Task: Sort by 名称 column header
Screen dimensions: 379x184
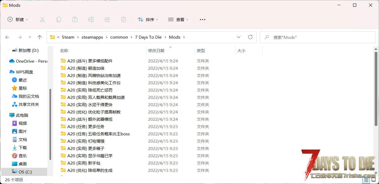Action: click(64, 51)
